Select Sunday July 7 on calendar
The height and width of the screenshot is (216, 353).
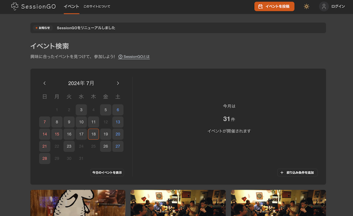coord(45,122)
